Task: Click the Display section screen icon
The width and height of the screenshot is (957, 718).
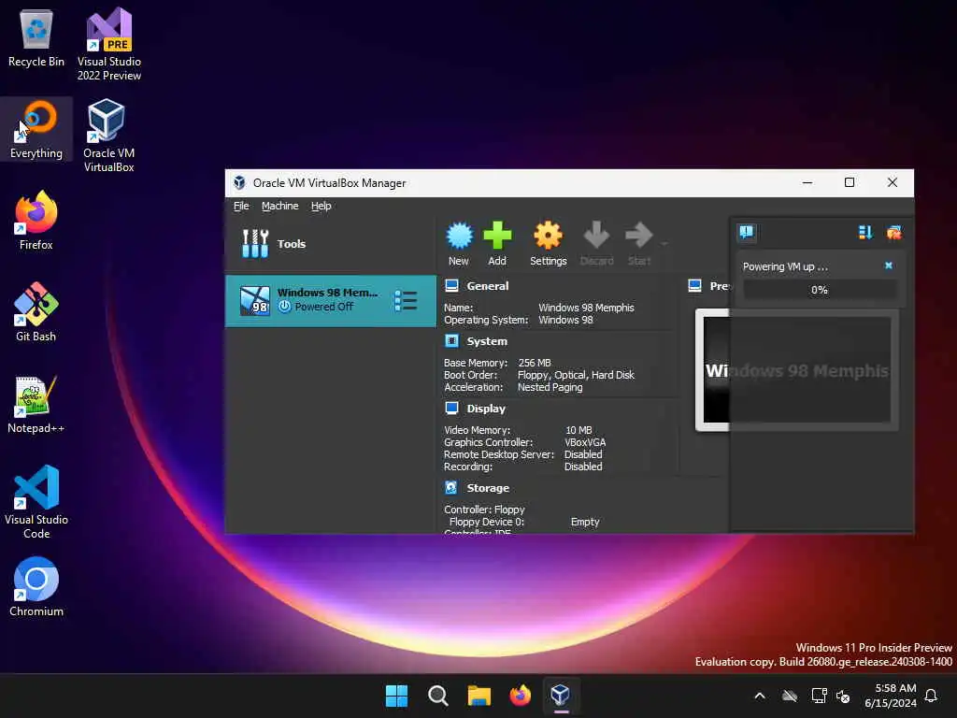Action: [451, 409]
